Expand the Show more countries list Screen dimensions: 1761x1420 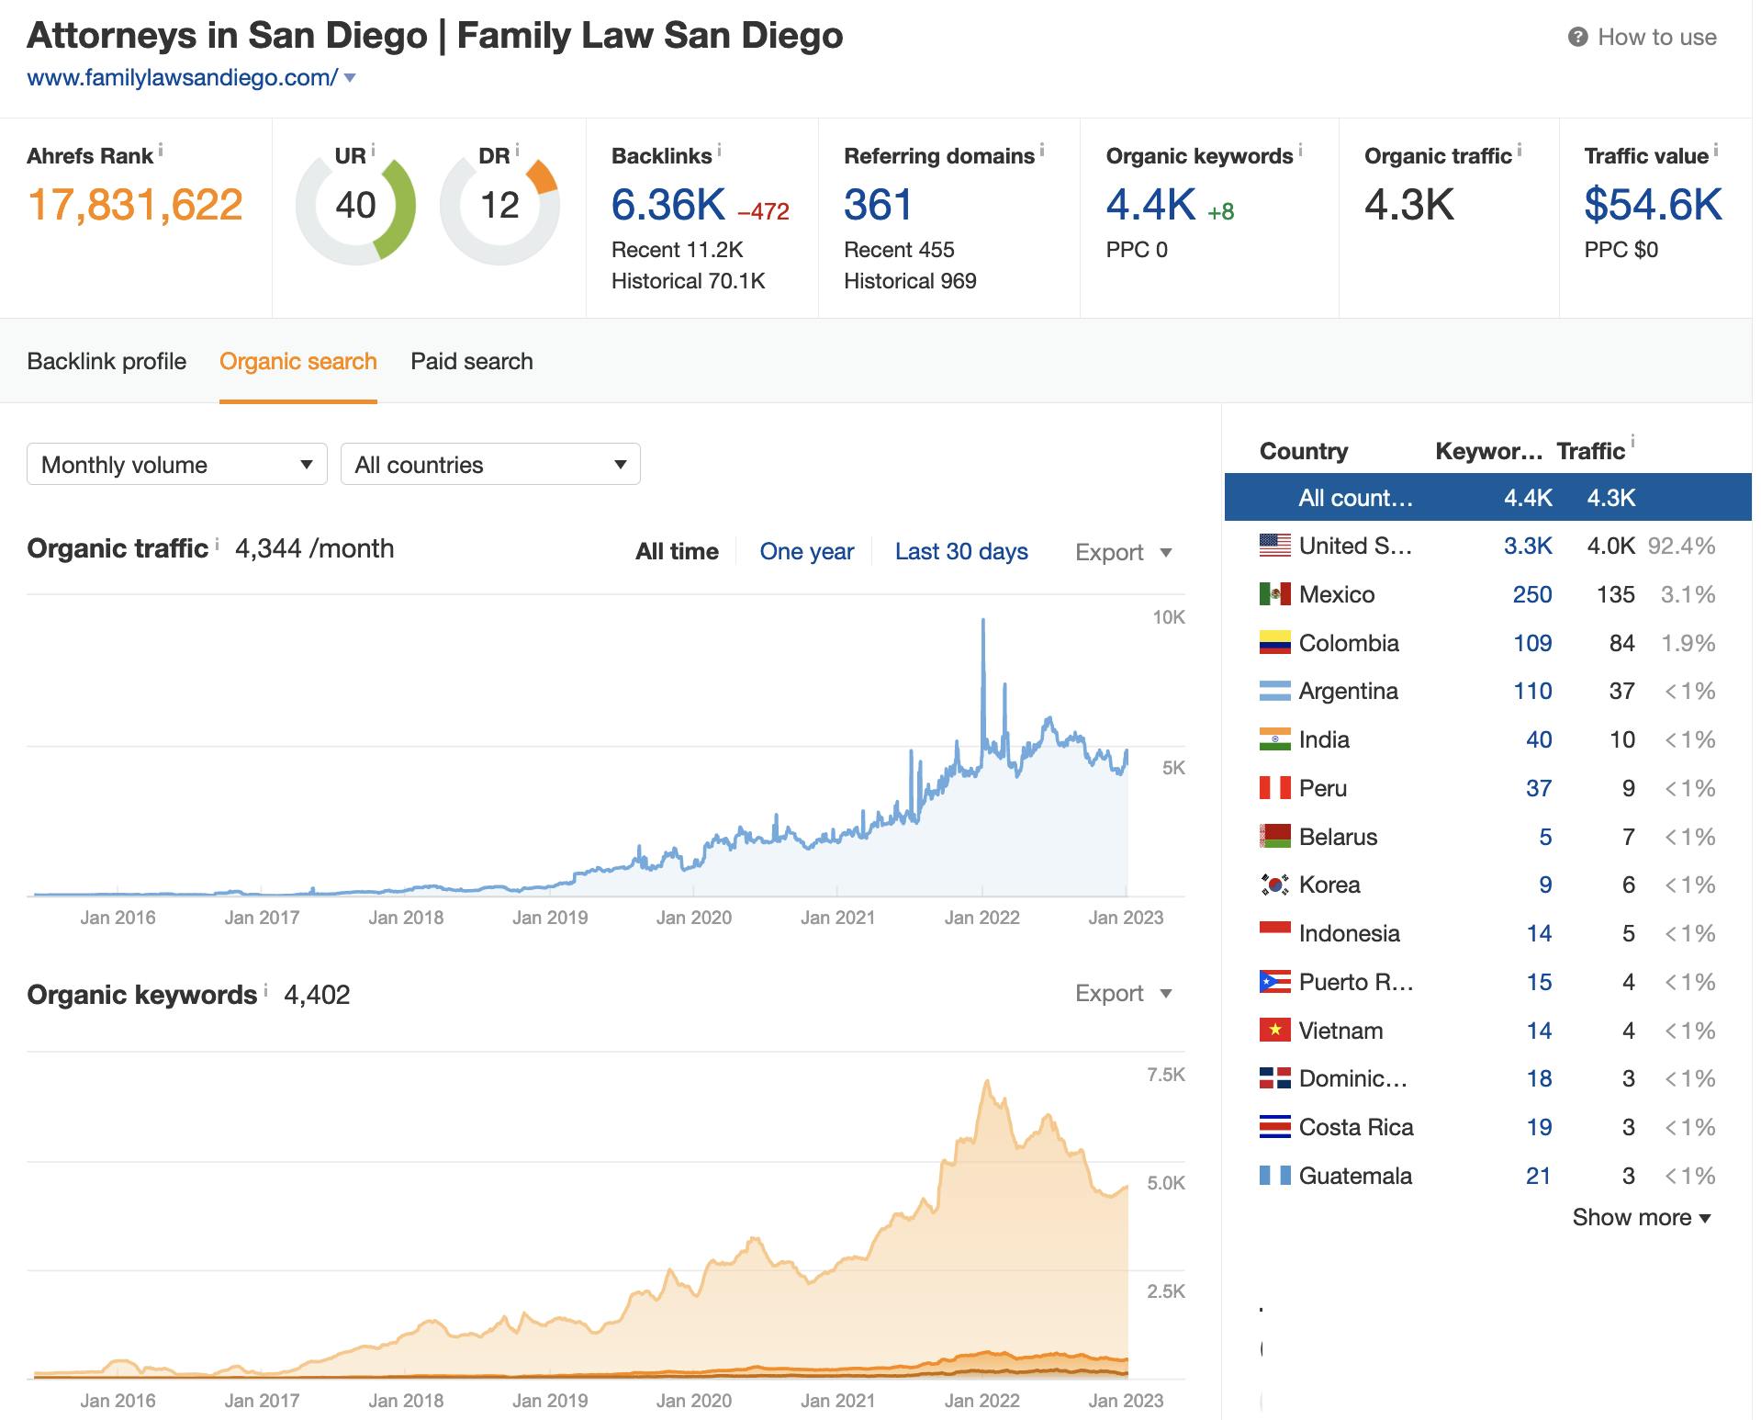[1641, 1217]
